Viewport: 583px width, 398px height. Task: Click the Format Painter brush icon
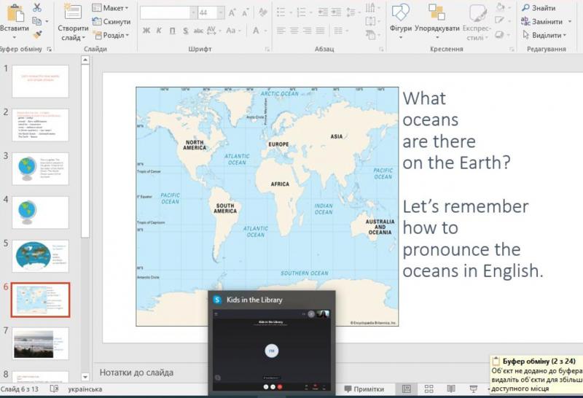click(x=37, y=34)
